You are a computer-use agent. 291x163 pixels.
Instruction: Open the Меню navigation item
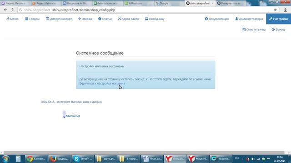(x=13, y=19)
